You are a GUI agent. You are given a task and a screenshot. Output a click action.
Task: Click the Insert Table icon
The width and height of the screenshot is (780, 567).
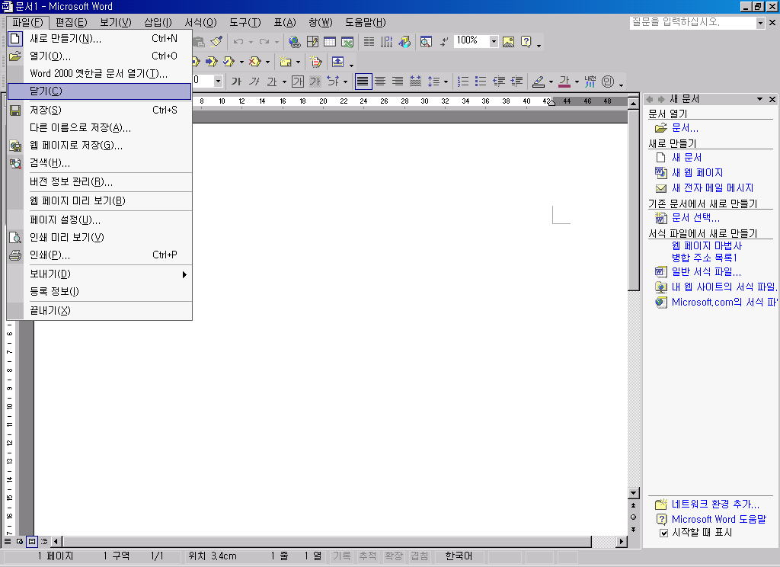point(330,41)
